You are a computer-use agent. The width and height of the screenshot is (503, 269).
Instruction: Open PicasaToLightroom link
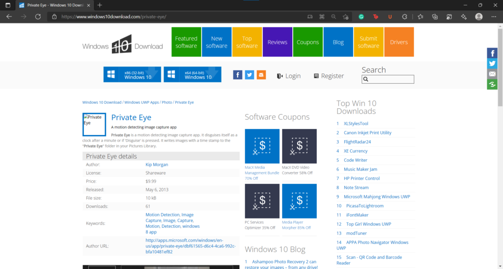(365, 206)
